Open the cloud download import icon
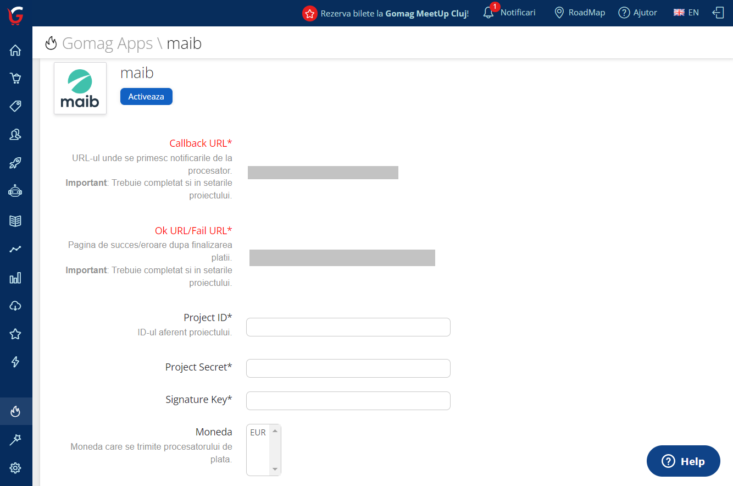Image resolution: width=733 pixels, height=486 pixels. pyautogui.click(x=15, y=306)
